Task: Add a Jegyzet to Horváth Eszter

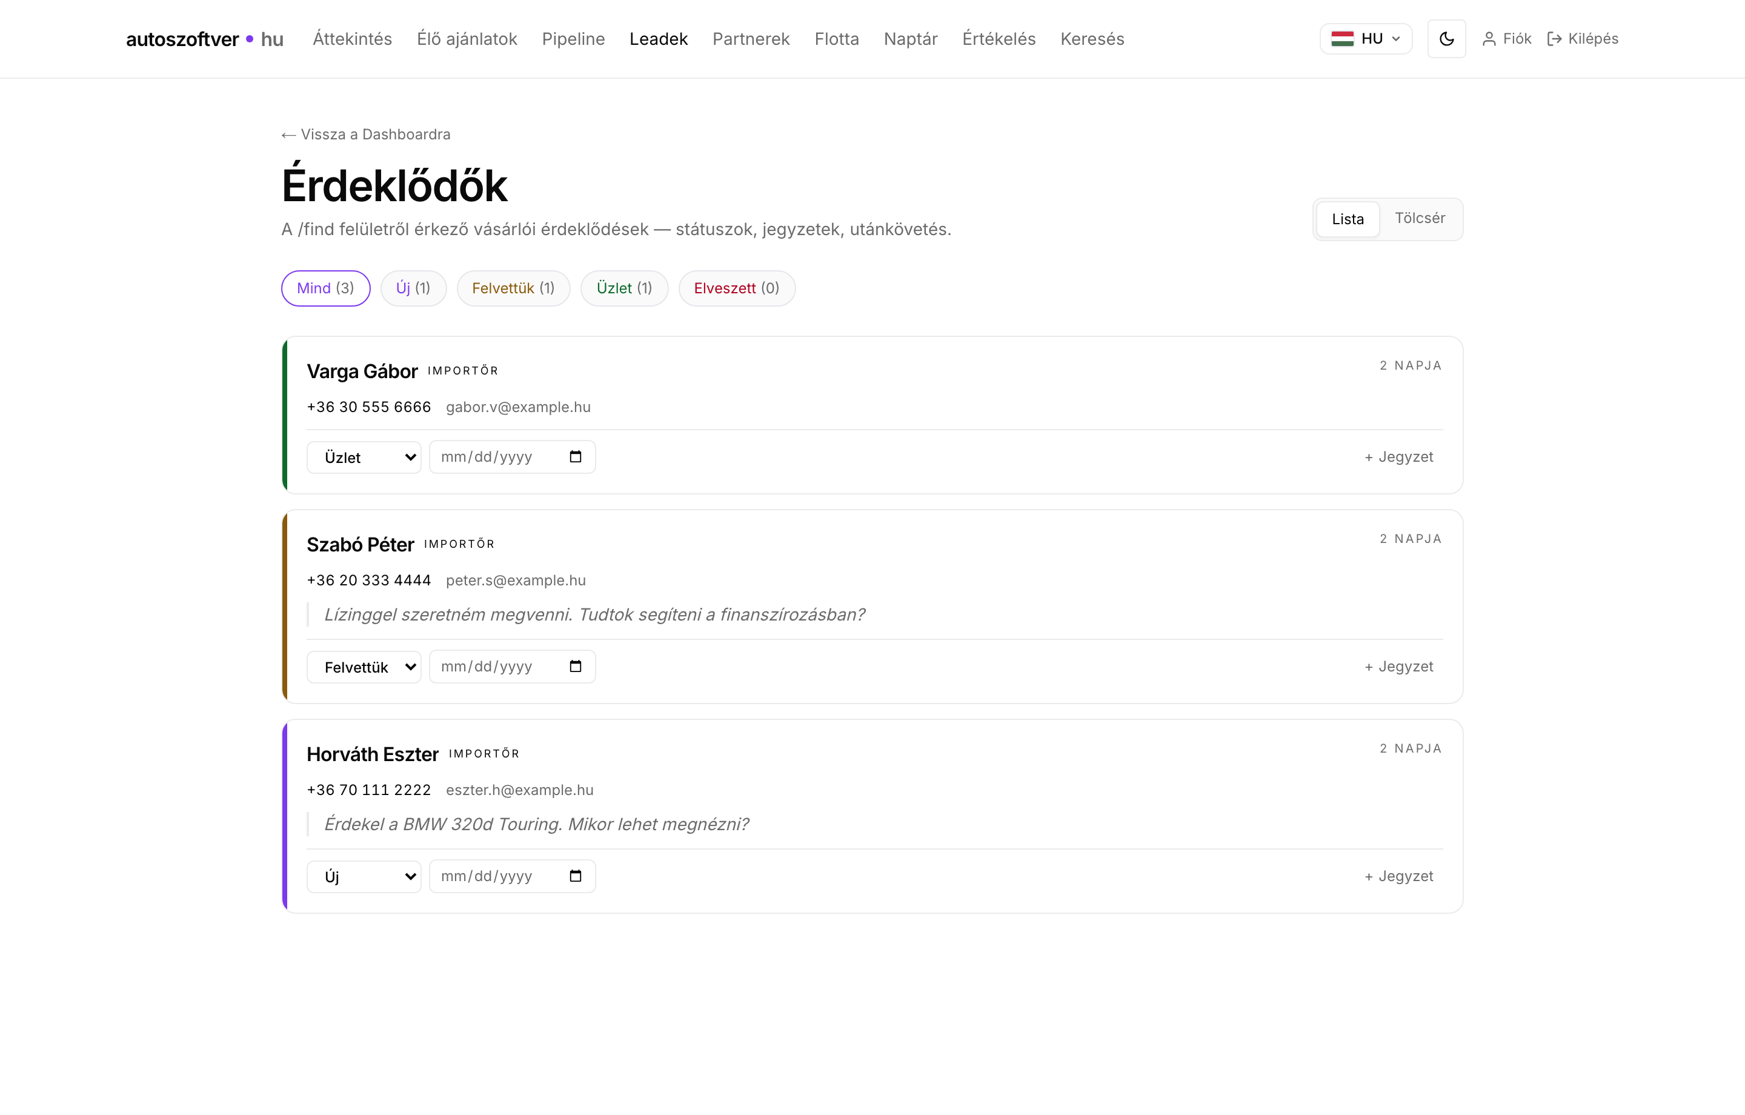Action: click(x=1398, y=876)
